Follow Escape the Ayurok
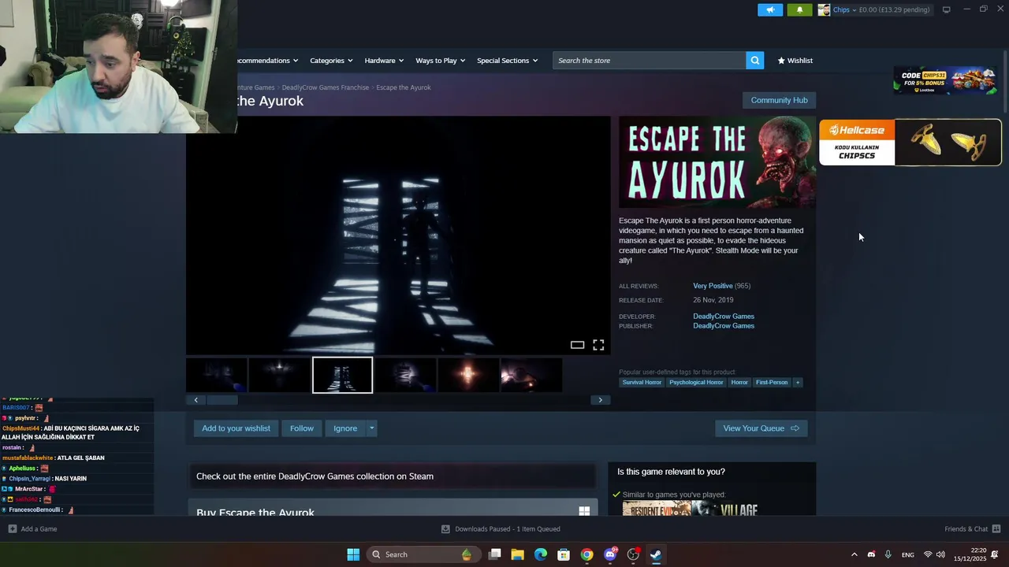 (x=301, y=428)
